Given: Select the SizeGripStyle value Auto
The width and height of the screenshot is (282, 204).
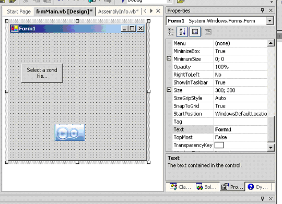Looking at the screenshot, I should pos(241,98).
